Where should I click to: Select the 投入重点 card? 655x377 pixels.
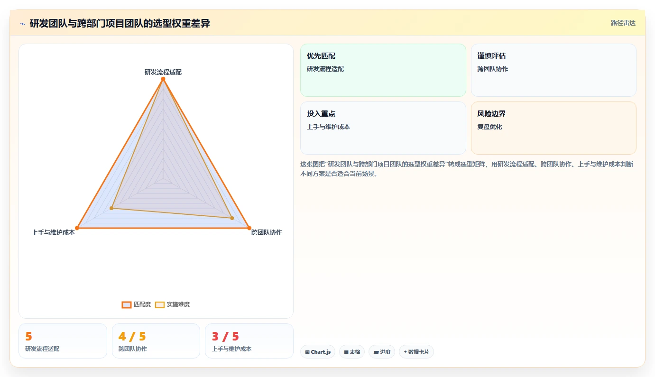[383, 128]
